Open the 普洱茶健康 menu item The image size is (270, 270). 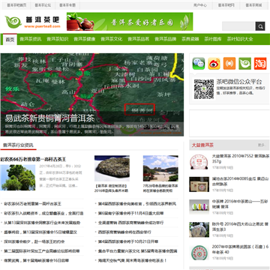[85, 39]
